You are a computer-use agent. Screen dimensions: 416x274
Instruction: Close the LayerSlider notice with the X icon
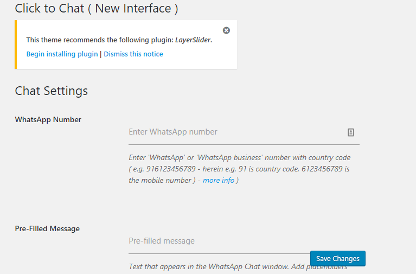[x=226, y=30]
